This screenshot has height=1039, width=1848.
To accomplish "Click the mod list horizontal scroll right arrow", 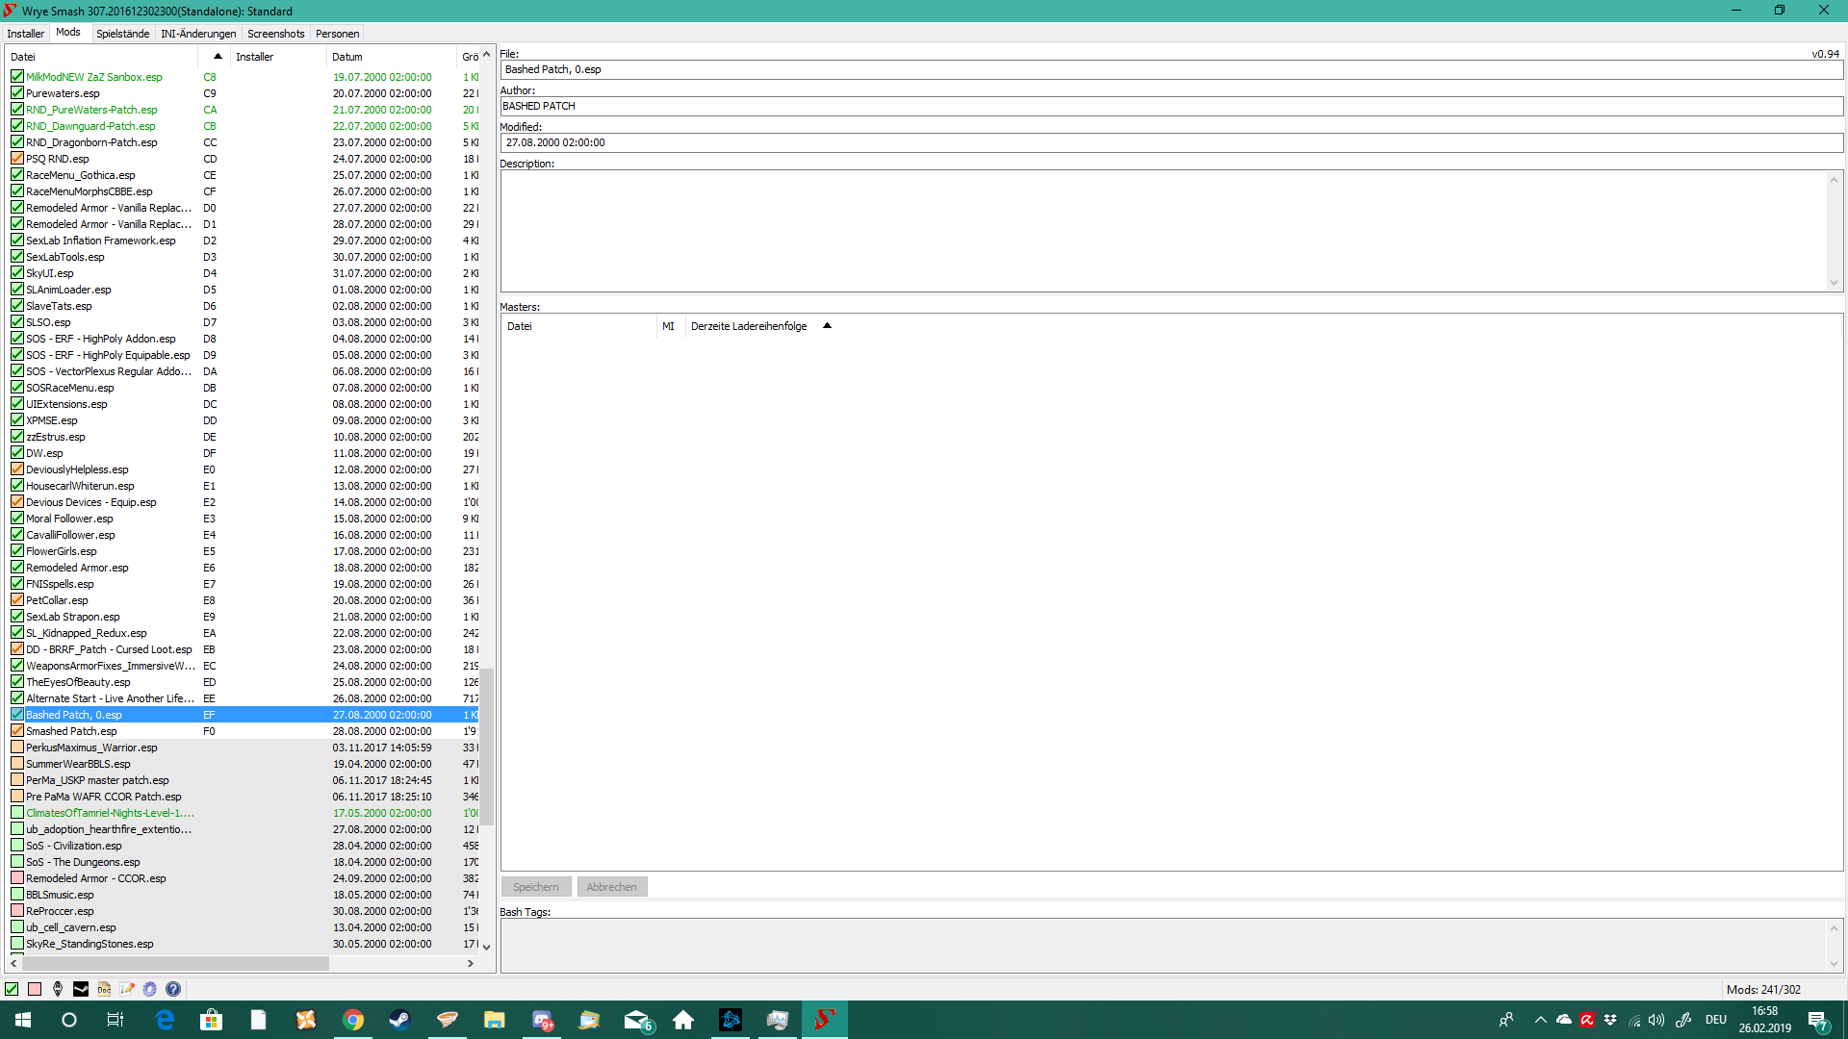I will coord(471,963).
